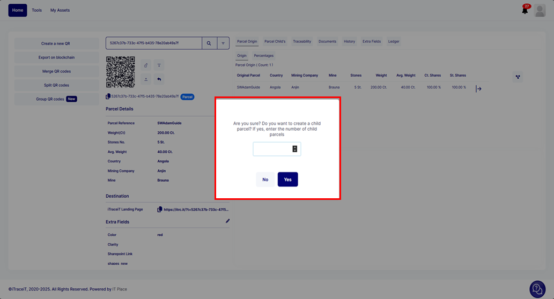Image resolution: width=554 pixels, height=299 pixels.
Task: Click the number stepper in the dialog
Action: pyautogui.click(x=294, y=149)
